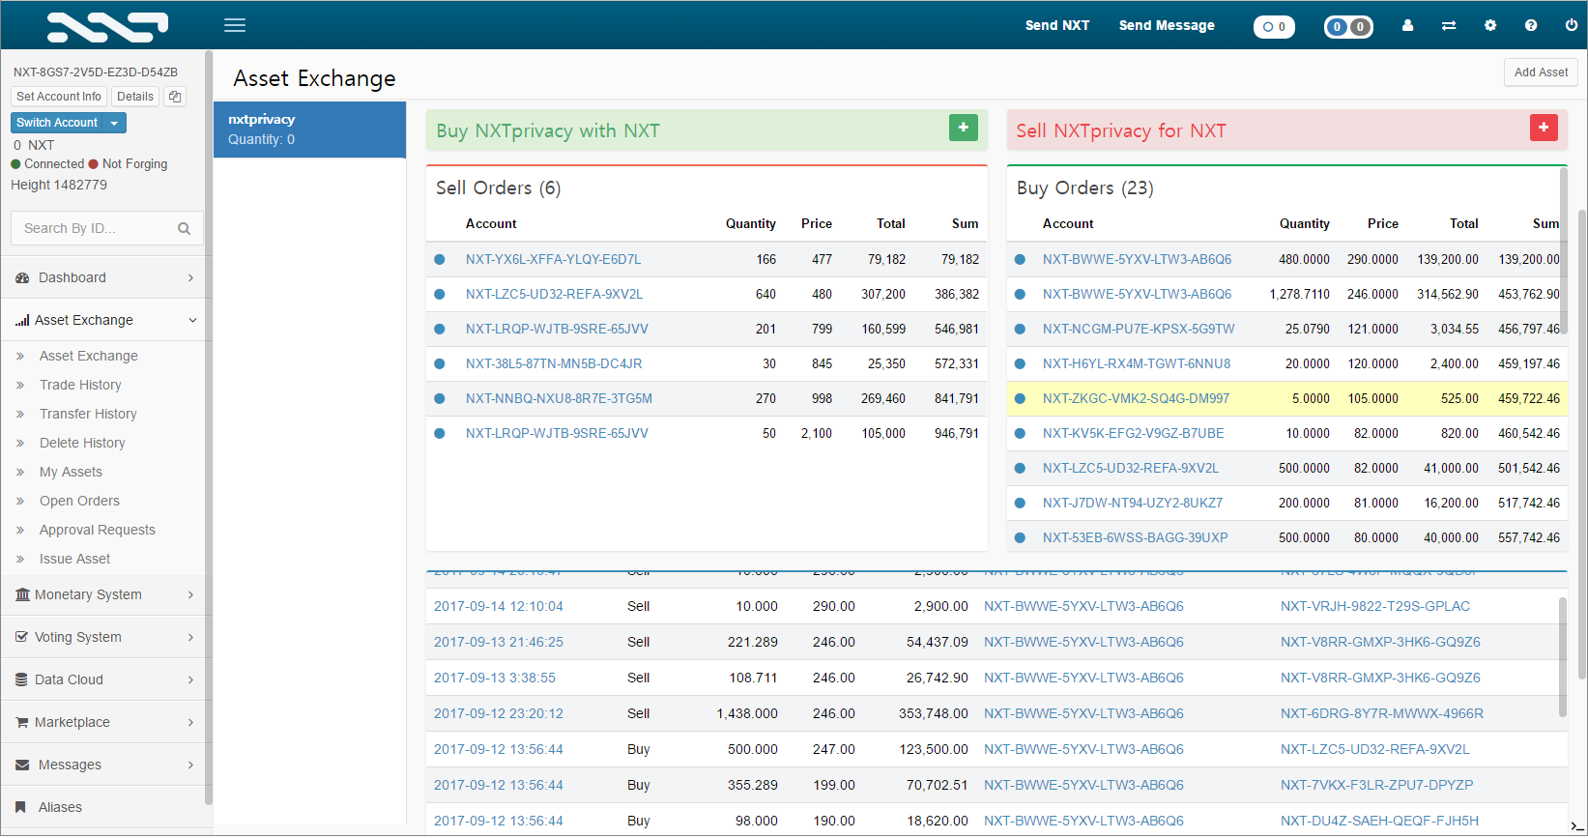The height and width of the screenshot is (838, 1588).
Task: Click the Height 1482779 status text
Action: tap(59, 186)
